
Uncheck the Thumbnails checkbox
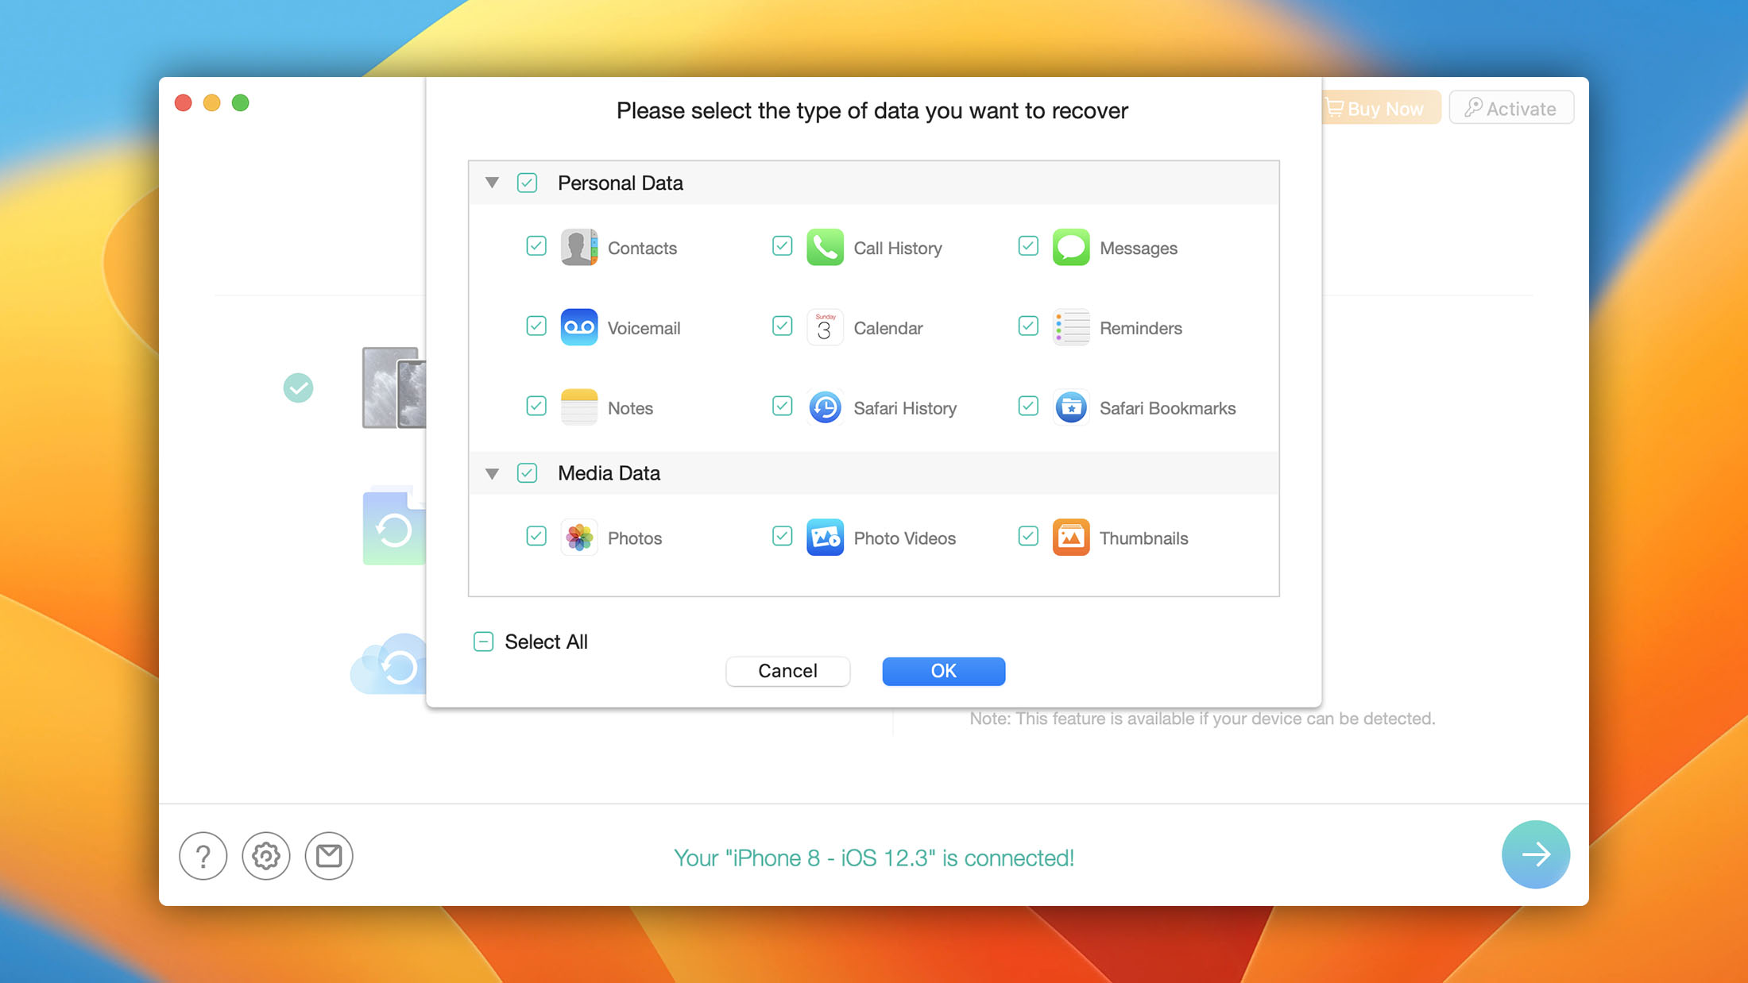click(x=1028, y=536)
